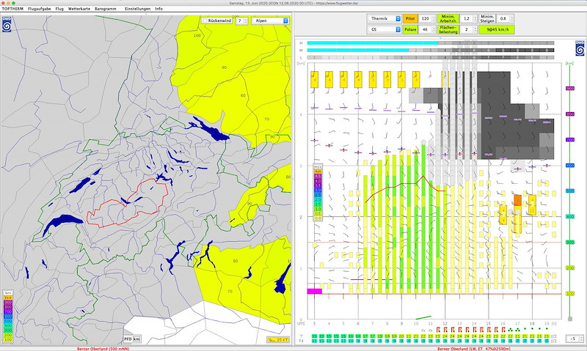Click the 25 KT wind legend icon
Viewport: 587px width, 351px height.
point(278,340)
